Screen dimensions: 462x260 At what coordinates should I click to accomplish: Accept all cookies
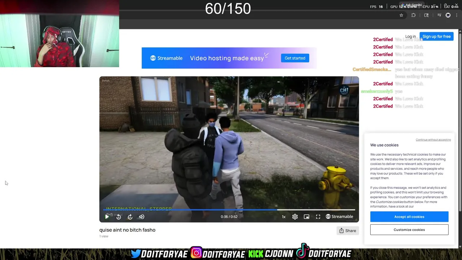pyautogui.click(x=409, y=217)
